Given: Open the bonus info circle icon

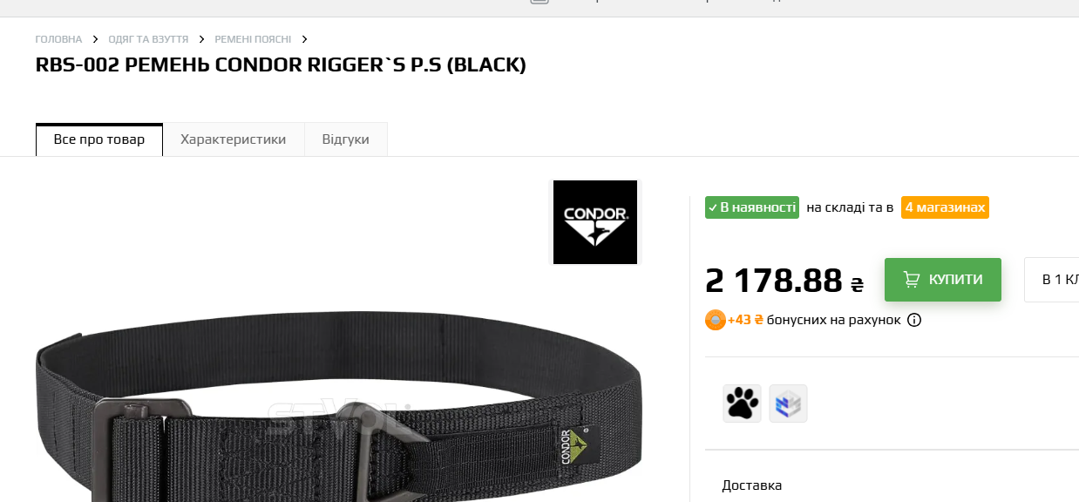Looking at the screenshot, I should pos(914,320).
